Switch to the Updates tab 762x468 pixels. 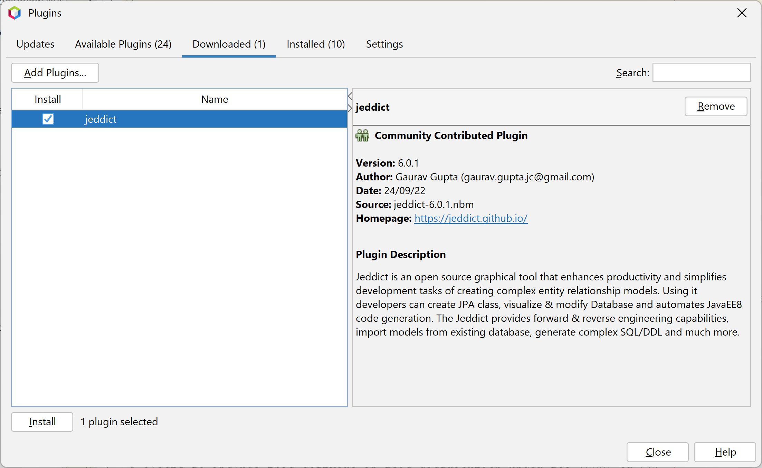35,44
